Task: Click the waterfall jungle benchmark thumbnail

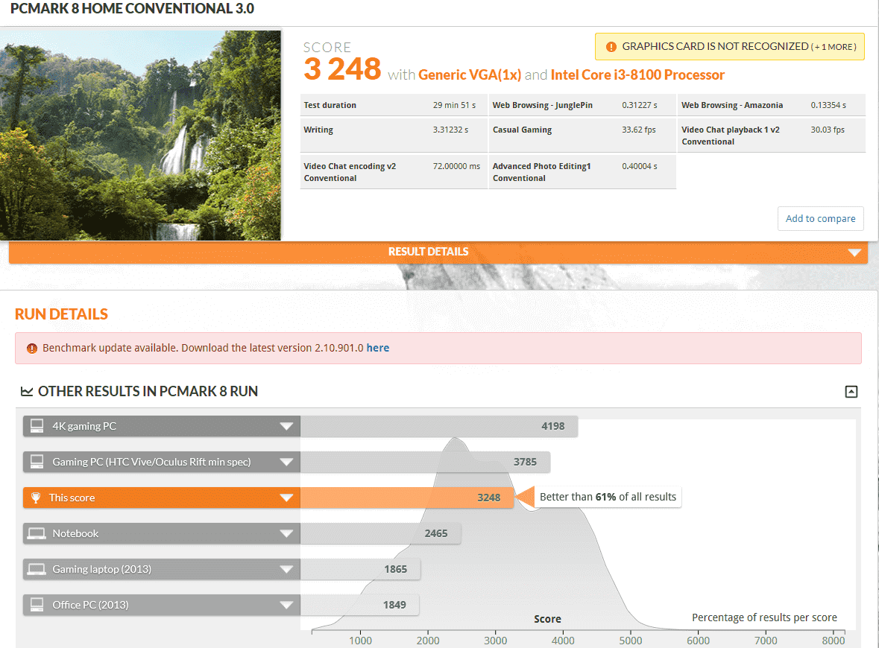Action: click(x=141, y=136)
